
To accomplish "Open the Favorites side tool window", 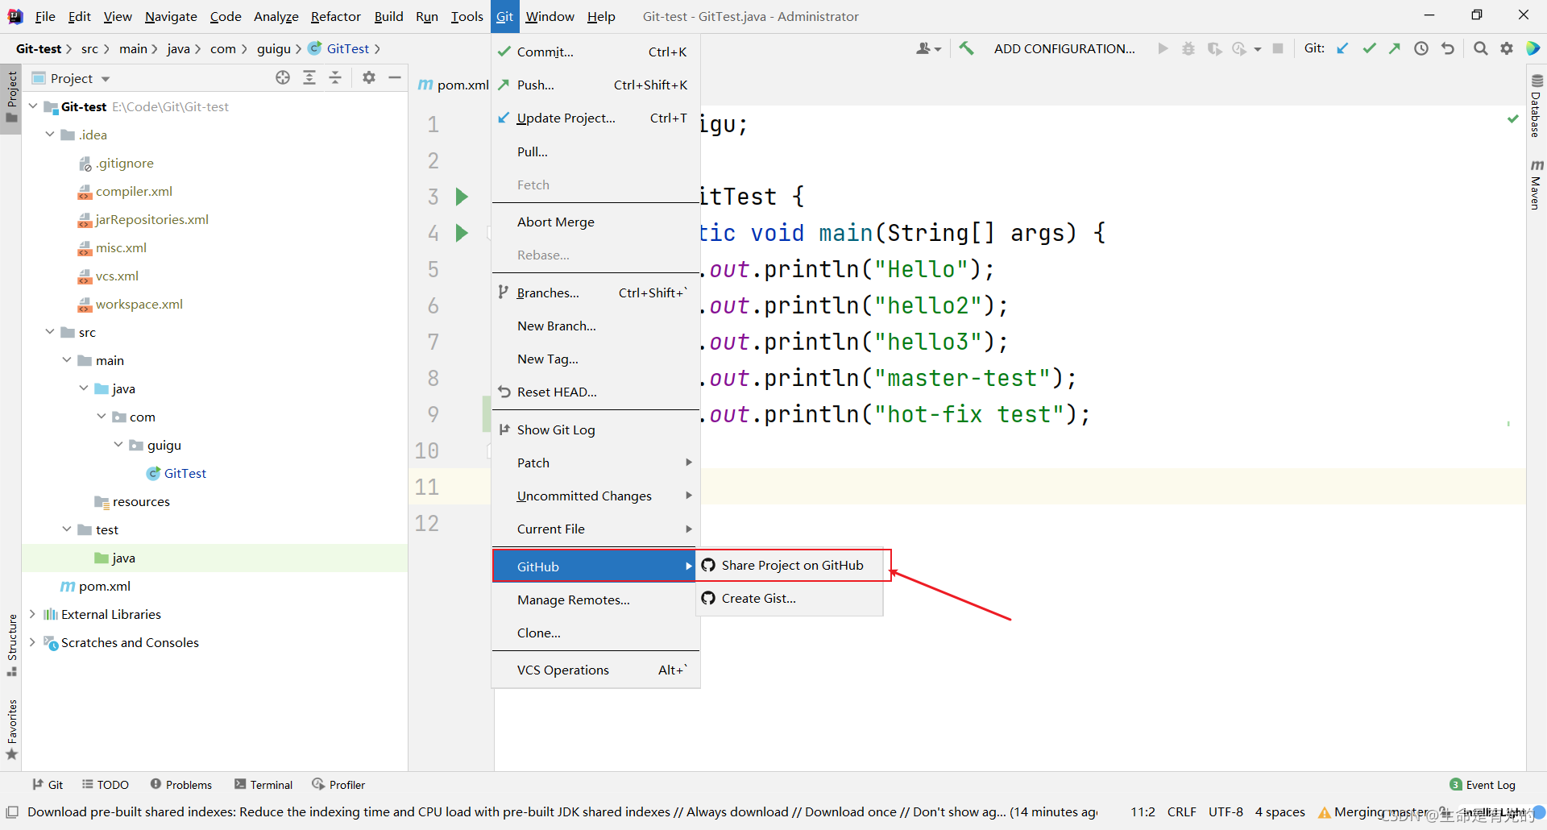I will [x=11, y=729].
